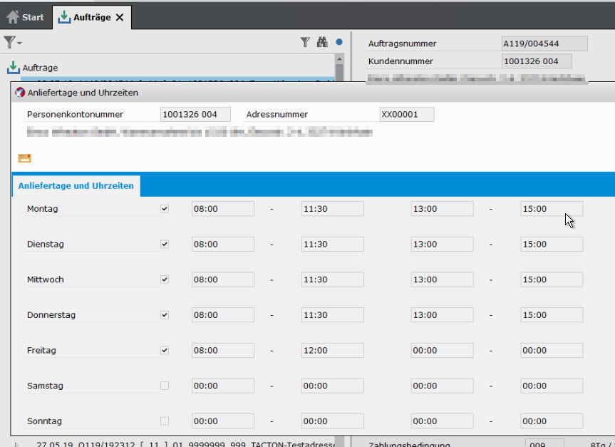Open the filter dropdown funnel icon
This screenshot has height=447, width=615.
[x=12, y=43]
